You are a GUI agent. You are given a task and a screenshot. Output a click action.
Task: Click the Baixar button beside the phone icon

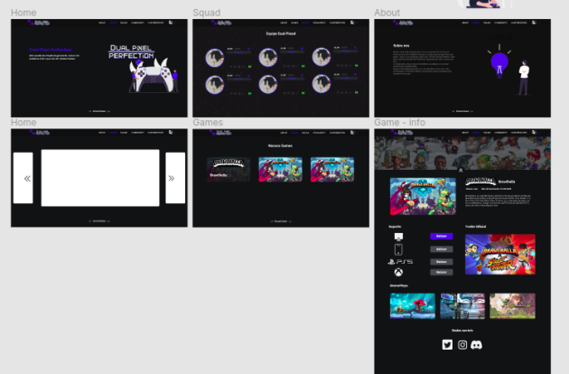click(x=442, y=249)
